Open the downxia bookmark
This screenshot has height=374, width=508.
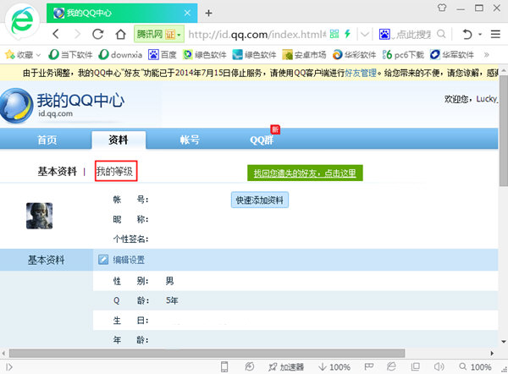(x=120, y=55)
